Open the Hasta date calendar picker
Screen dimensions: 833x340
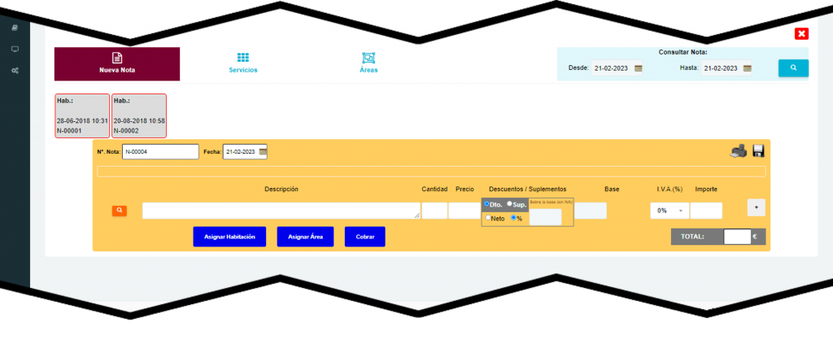747,68
